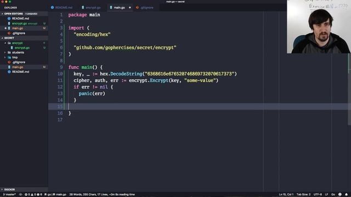The image size is (351, 197).
Task: Select main.go in Open Editors list
Action: [x=24, y=28]
